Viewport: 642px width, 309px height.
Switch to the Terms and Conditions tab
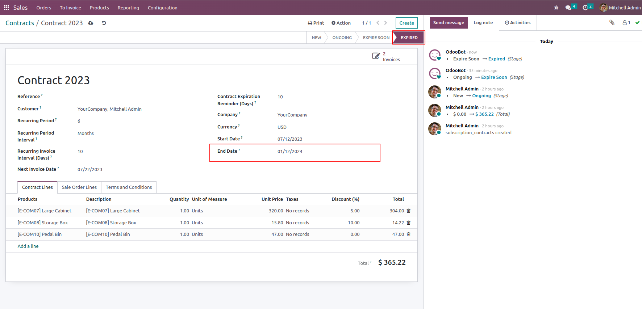[129, 187]
